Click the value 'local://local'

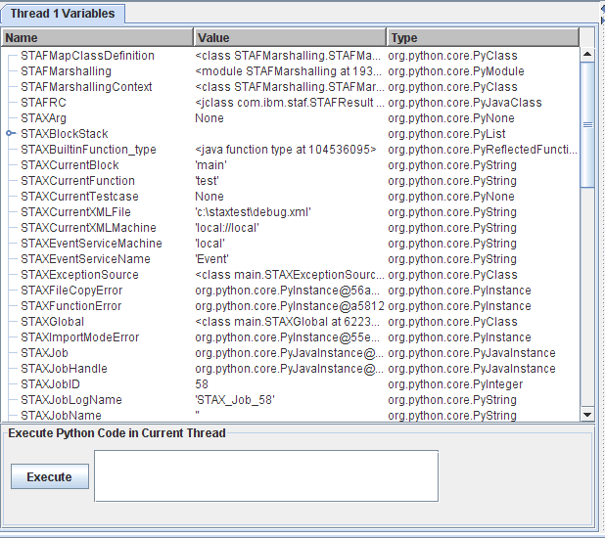(x=227, y=228)
